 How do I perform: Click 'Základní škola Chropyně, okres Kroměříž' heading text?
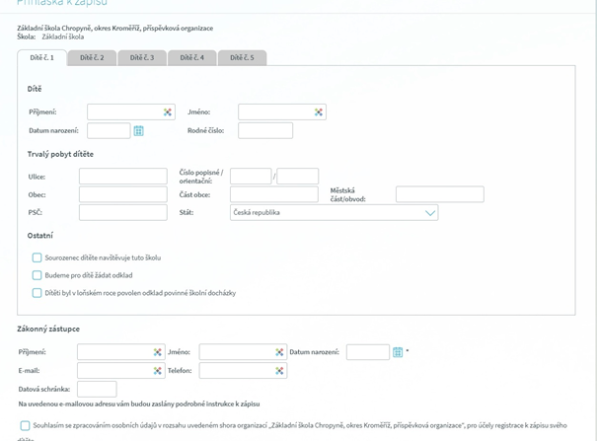tap(115, 29)
